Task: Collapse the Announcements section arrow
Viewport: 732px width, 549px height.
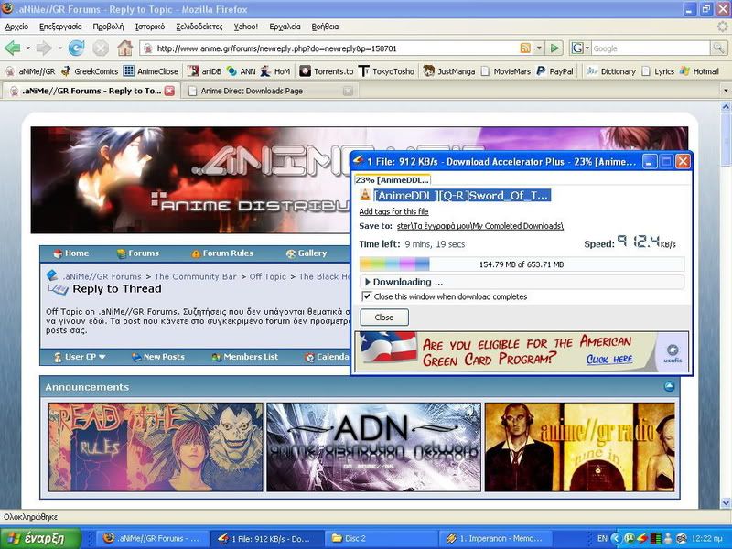Action: pyautogui.click(x=669, y=387)
